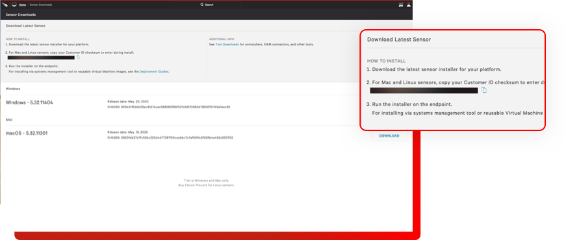566x240 pixels.
Task: Click the ADDITIONAL INFO heading
Action: click(222, 39)
